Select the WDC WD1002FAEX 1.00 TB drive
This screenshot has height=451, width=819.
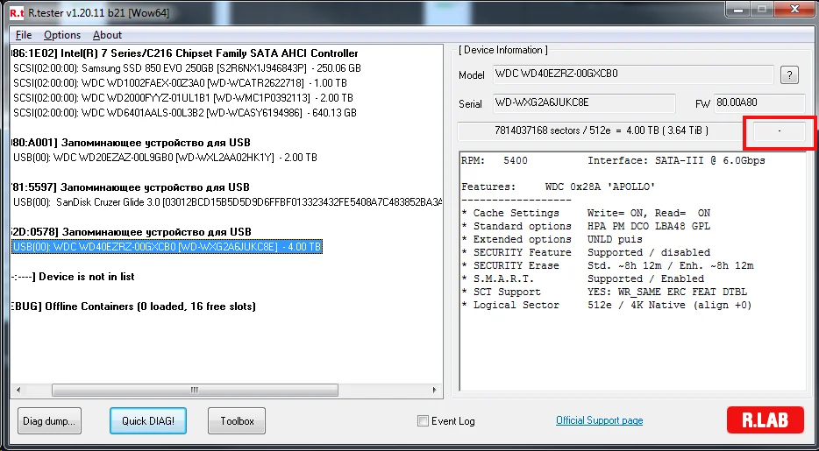181,83
